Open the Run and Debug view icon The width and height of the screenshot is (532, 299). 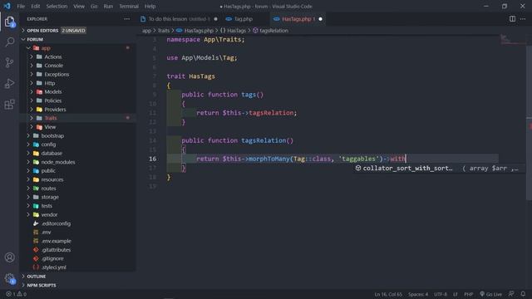(10, 83)
